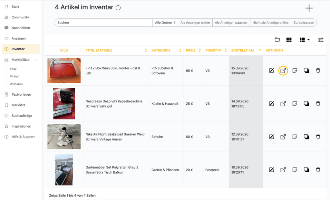Edit the Gartenmöbel Set item
Image resolution: width=330 pixels, height=200 pixels.
pyautogui.click(x=271, y=170)
